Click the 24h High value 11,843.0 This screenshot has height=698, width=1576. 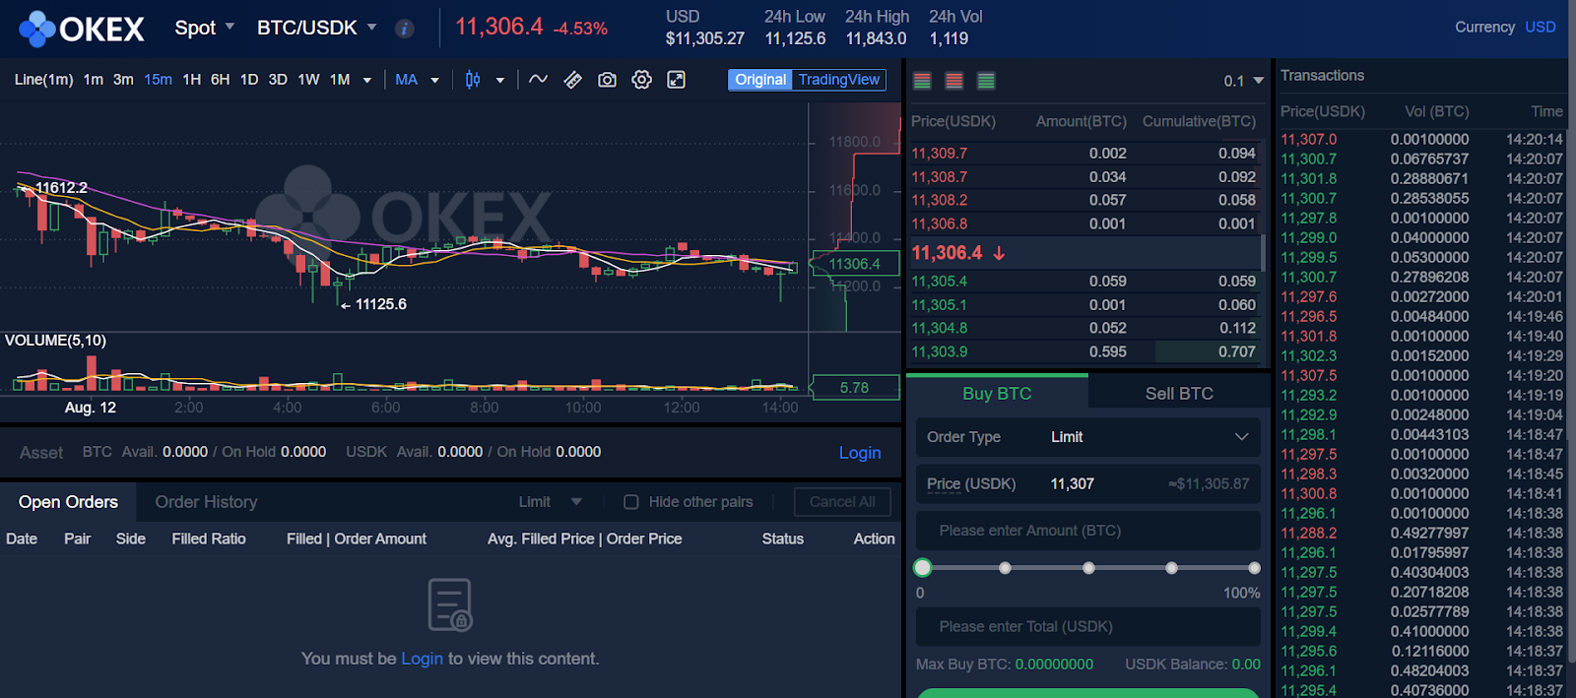(876, 39)
